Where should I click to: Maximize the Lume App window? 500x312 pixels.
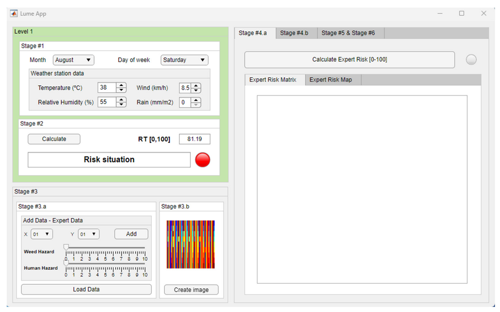(x=461, y=14)
